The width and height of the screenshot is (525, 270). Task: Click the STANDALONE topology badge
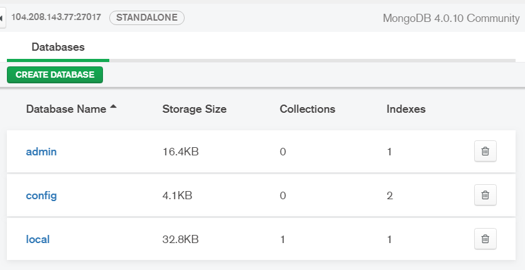[x=147, y=18]
